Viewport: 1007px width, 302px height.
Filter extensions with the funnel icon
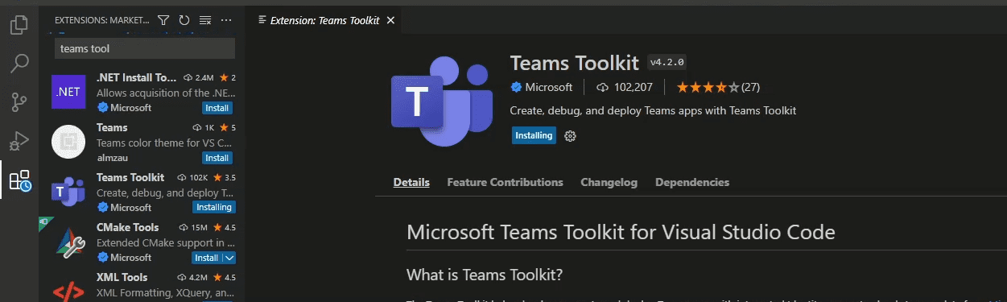pyautogui.click(x=163, y=20)
